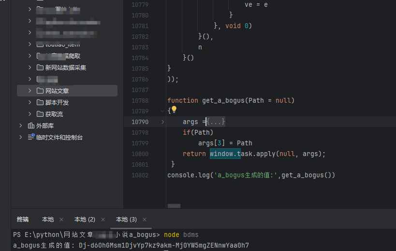Image resolution: width=396 pixels, height=251 pixels.
Task: Click the 外部库 library icon
Action: point(31,125)
